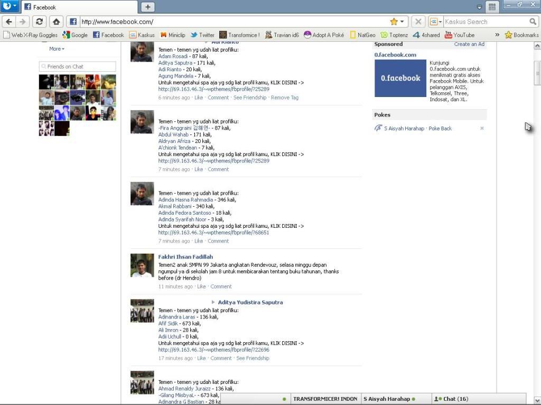Open the YouTube bookmark
The width and height of the screenshot is (541, 405).
[x=460, y=35]
